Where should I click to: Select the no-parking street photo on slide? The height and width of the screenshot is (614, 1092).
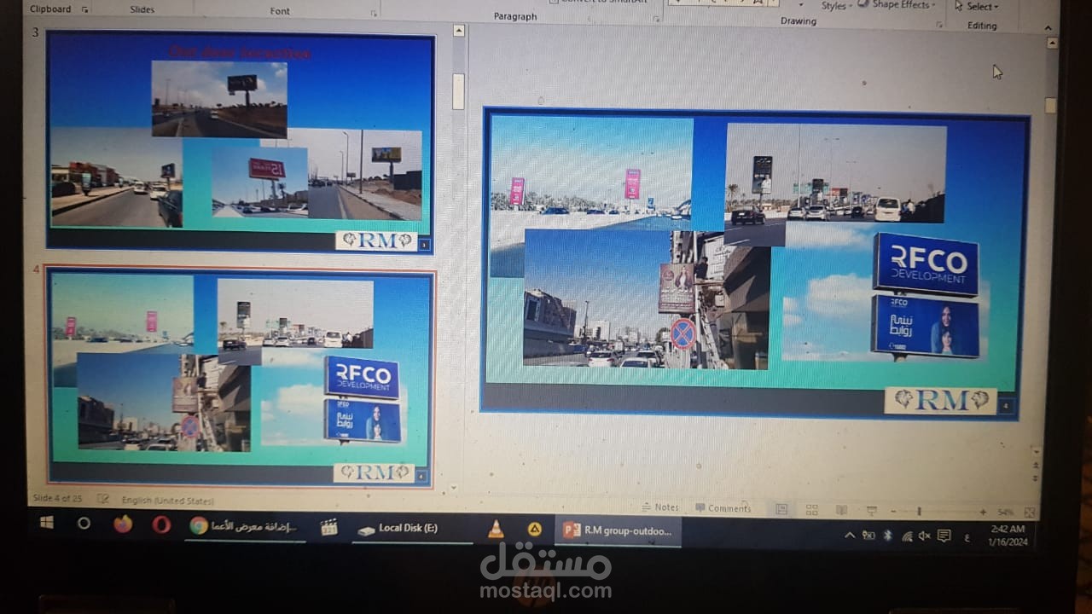click(x=647, y=298)
